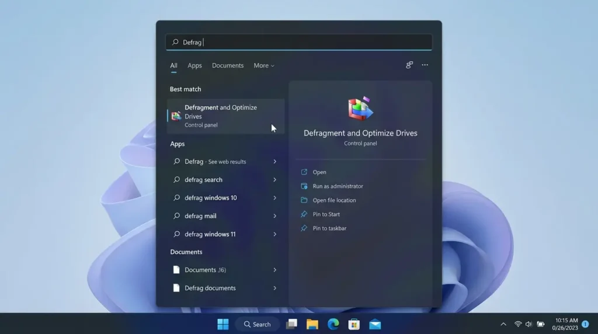
Task: Click the Defrag See web results entry
Action: (226, 162)
